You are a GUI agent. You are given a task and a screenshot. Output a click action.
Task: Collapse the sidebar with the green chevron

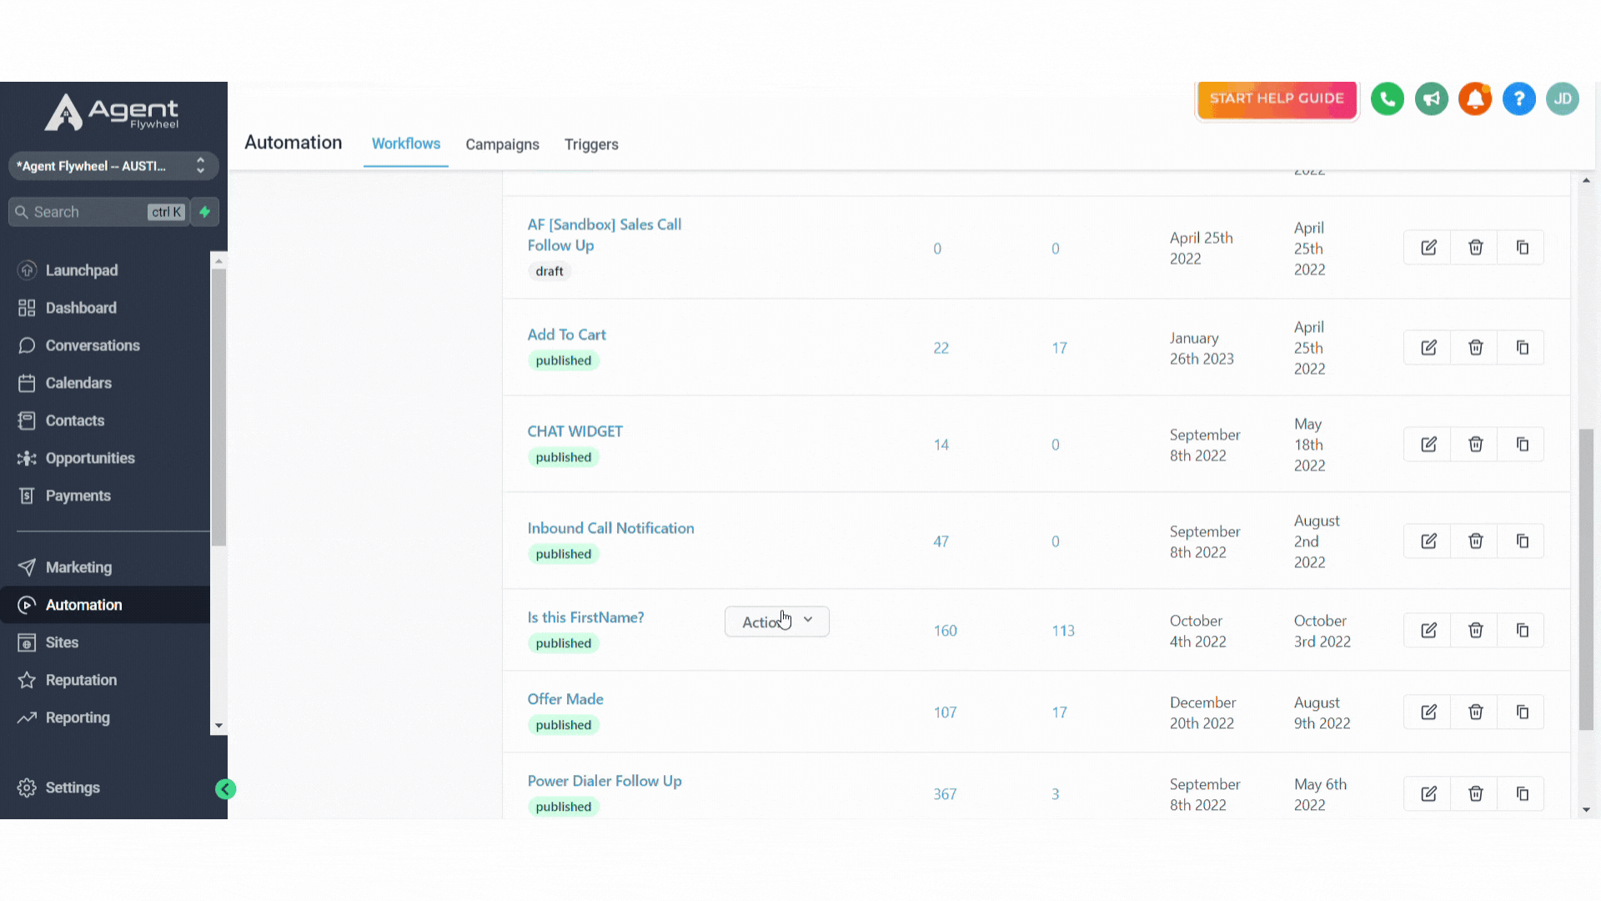coord(224,788)
